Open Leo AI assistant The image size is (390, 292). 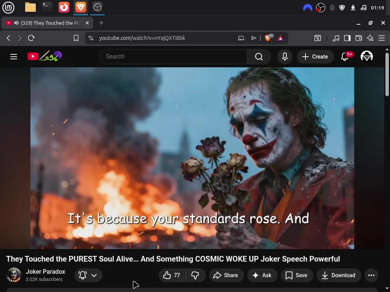pyautogui.click(x=370, y=38)
